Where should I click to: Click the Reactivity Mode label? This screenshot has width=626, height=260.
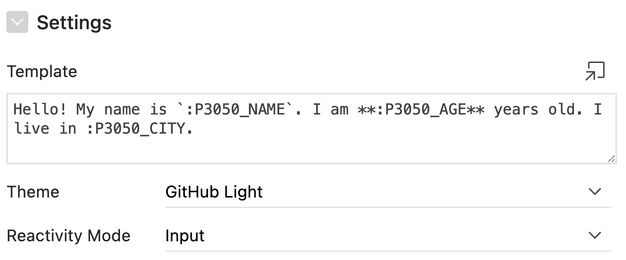click(x=68, y=236)
